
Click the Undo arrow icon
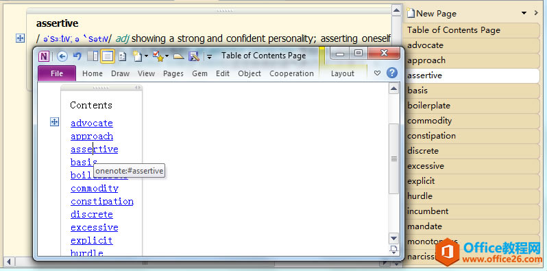(77, 56)
